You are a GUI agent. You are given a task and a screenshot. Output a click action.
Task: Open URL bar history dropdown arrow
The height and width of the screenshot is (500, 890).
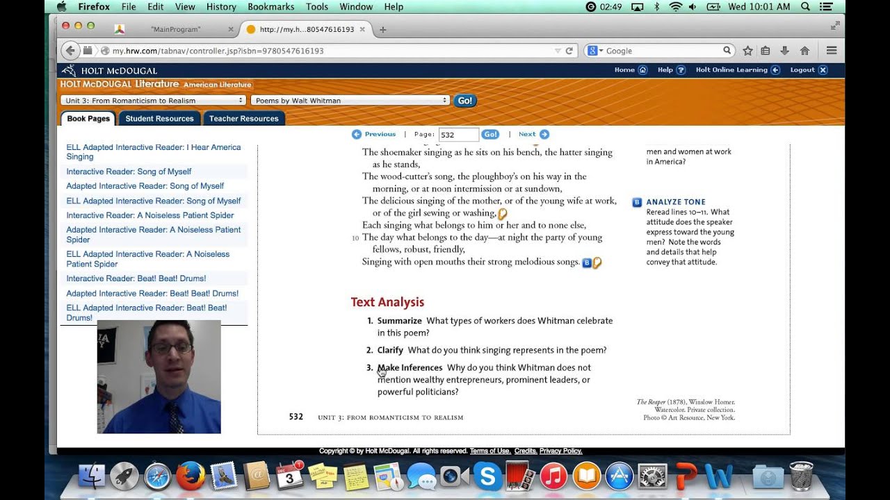pos(558,51)
